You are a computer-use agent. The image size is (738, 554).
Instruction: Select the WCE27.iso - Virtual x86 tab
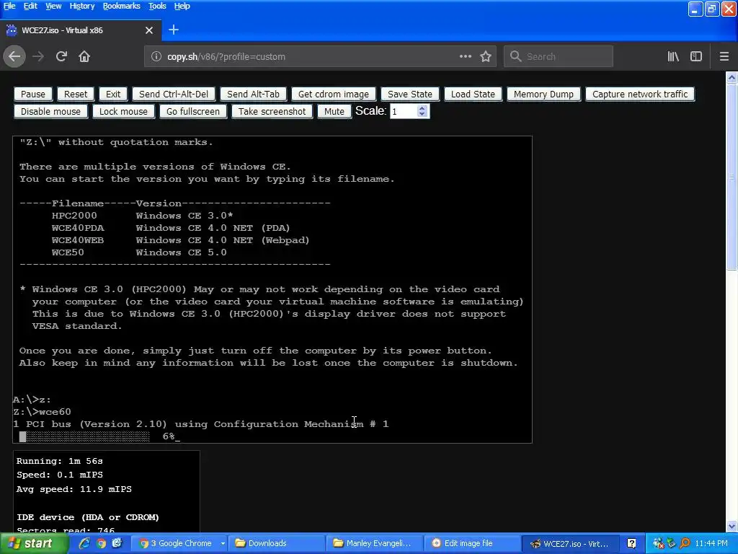[x=81, y=30]
